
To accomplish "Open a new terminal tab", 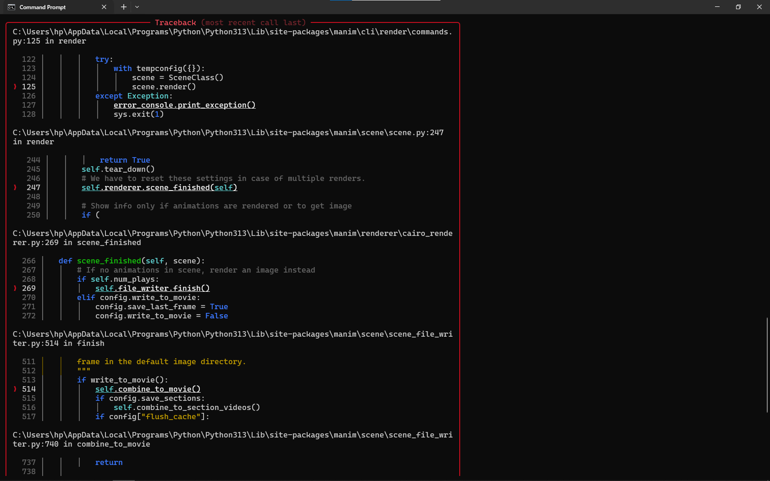I will point(124,7).
